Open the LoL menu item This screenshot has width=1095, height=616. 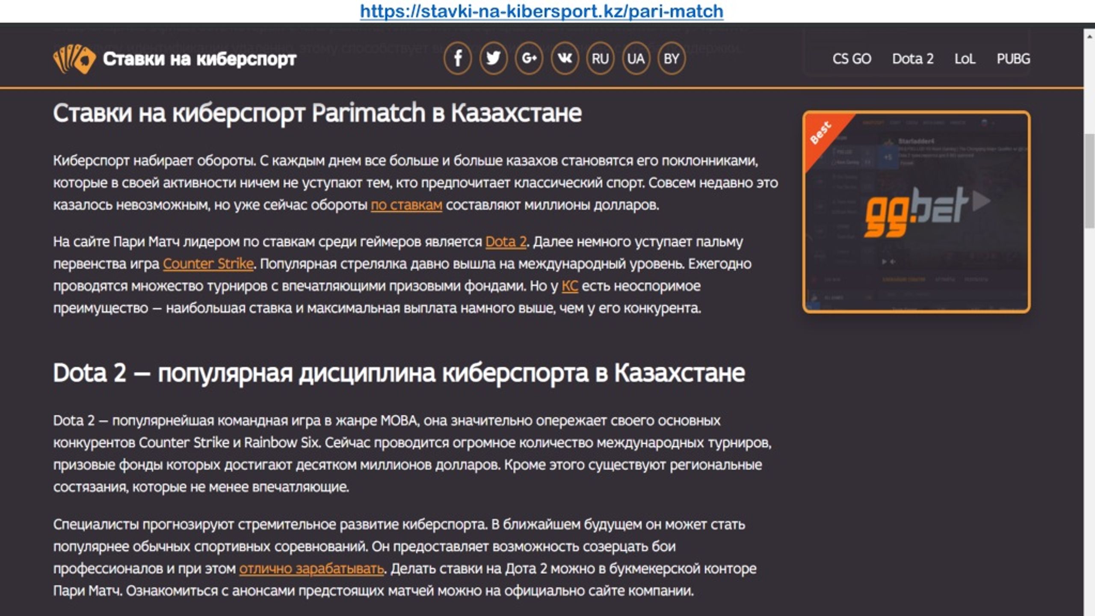point(965,59)
